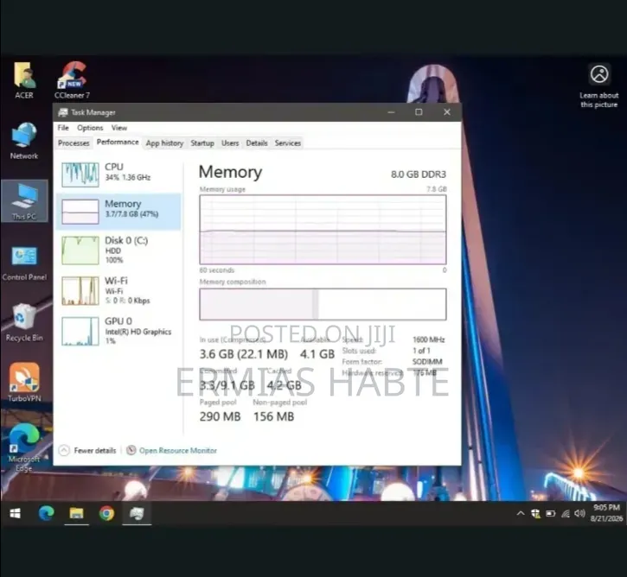Open File Explorer in the taskbar
Viewport: 627px width, 577px height.
click(x=76, y=513)
